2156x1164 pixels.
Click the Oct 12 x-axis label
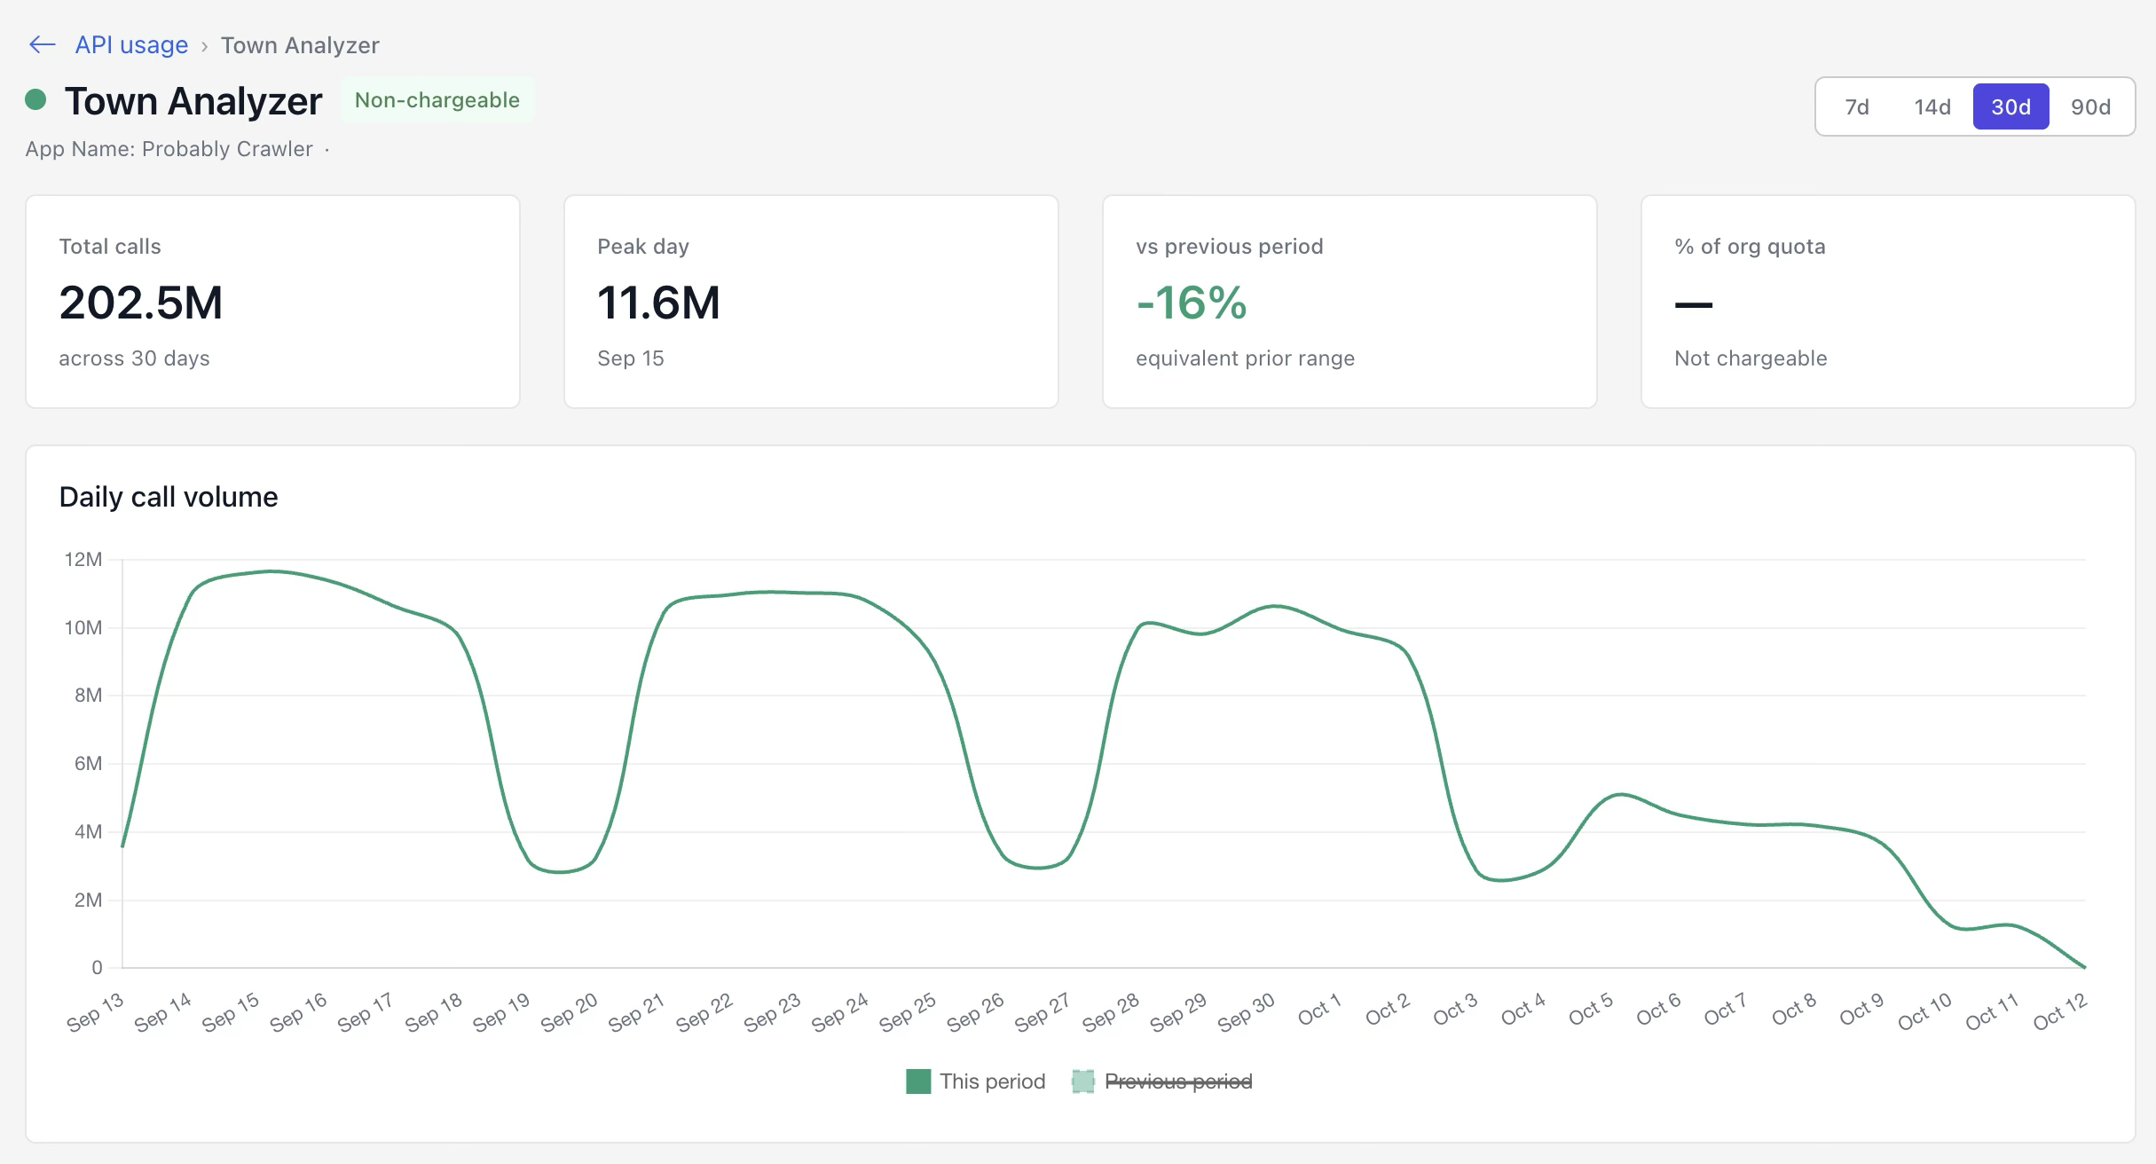pyautogui.click(x=2061, y=1012)
